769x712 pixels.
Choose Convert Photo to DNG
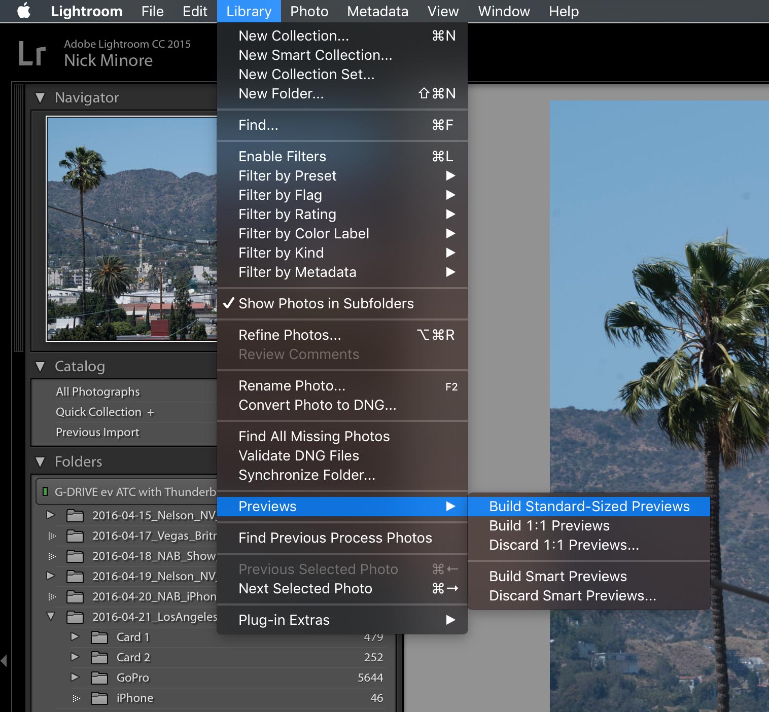[x=342, y=405]
